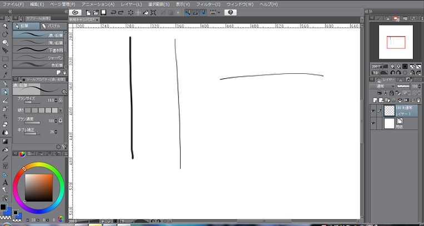Toggle visibility of the paper layer
Screen dimensions: 424x226
[x=372, y=123]
